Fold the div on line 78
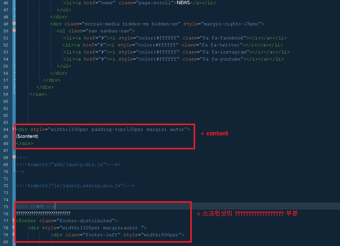 click(x=14, y=227)
